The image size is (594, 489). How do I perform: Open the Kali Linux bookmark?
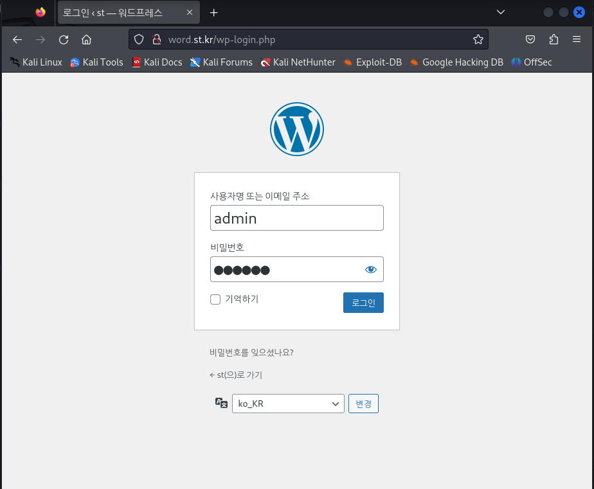click(x=36, y=62)
